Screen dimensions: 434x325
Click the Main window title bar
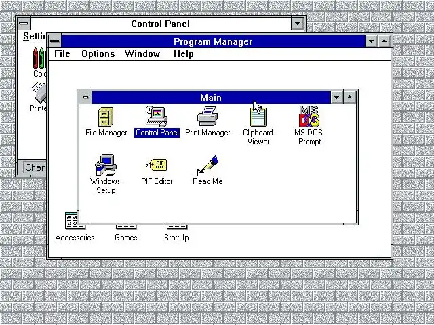[x=211, y=97]
